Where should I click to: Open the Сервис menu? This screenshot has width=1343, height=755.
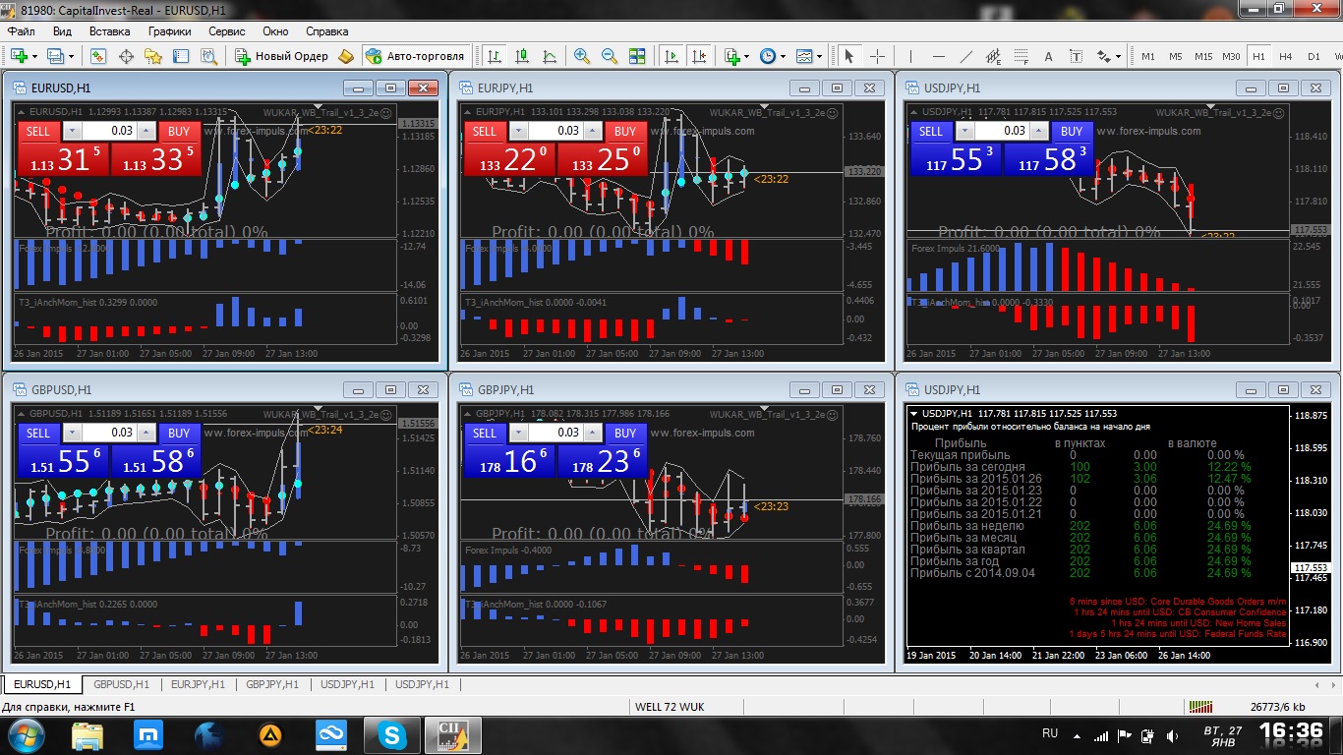click(227, 31)
